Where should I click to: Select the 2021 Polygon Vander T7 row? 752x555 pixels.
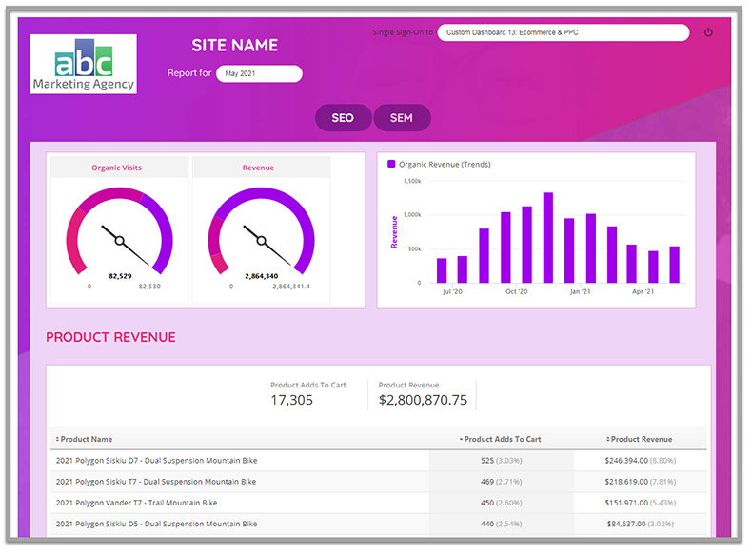(136, 503)
